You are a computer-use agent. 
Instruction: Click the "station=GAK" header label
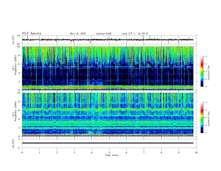pyautogui.click(x=104, y=34)
